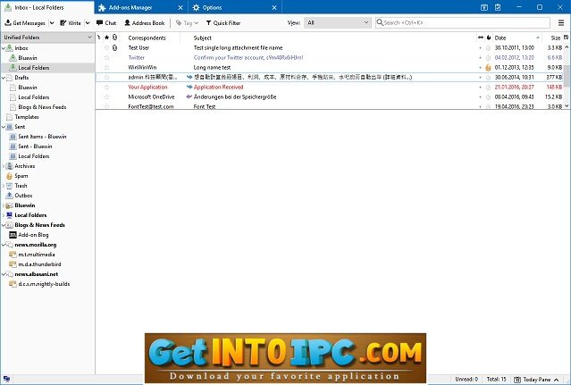Click the news.albasani.net account

click(x=36, y=274)
